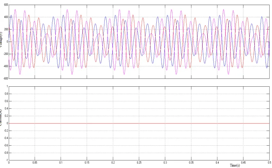Click the 0.35 tick label on time axis
The image size is (272, 168).
pos(191,163)
